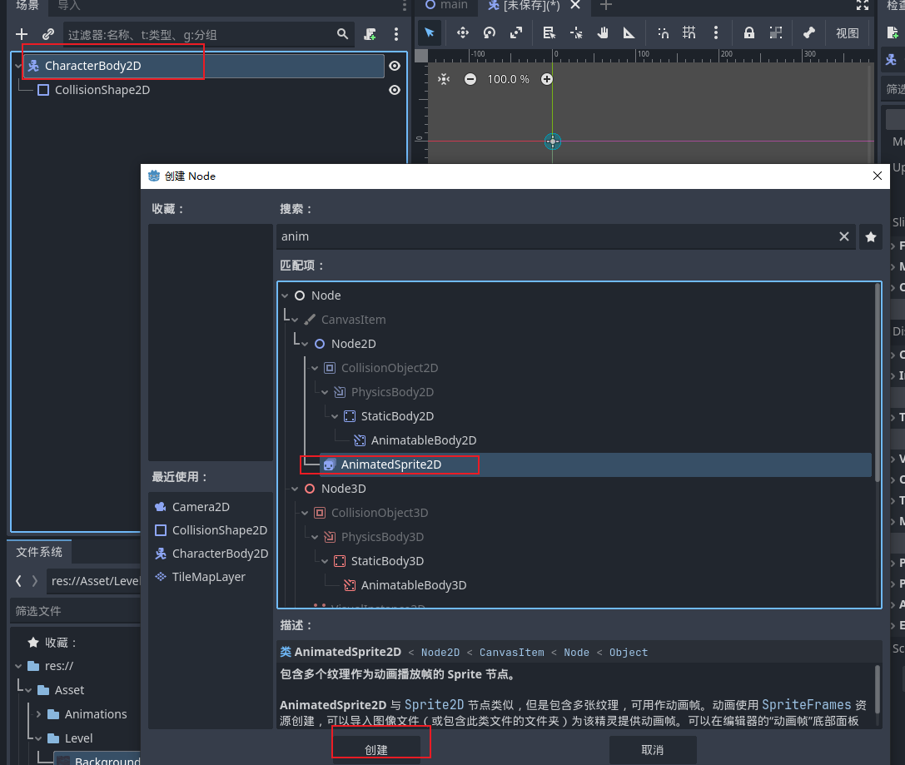Lock the selected node with padlock icon

point(748,33)
